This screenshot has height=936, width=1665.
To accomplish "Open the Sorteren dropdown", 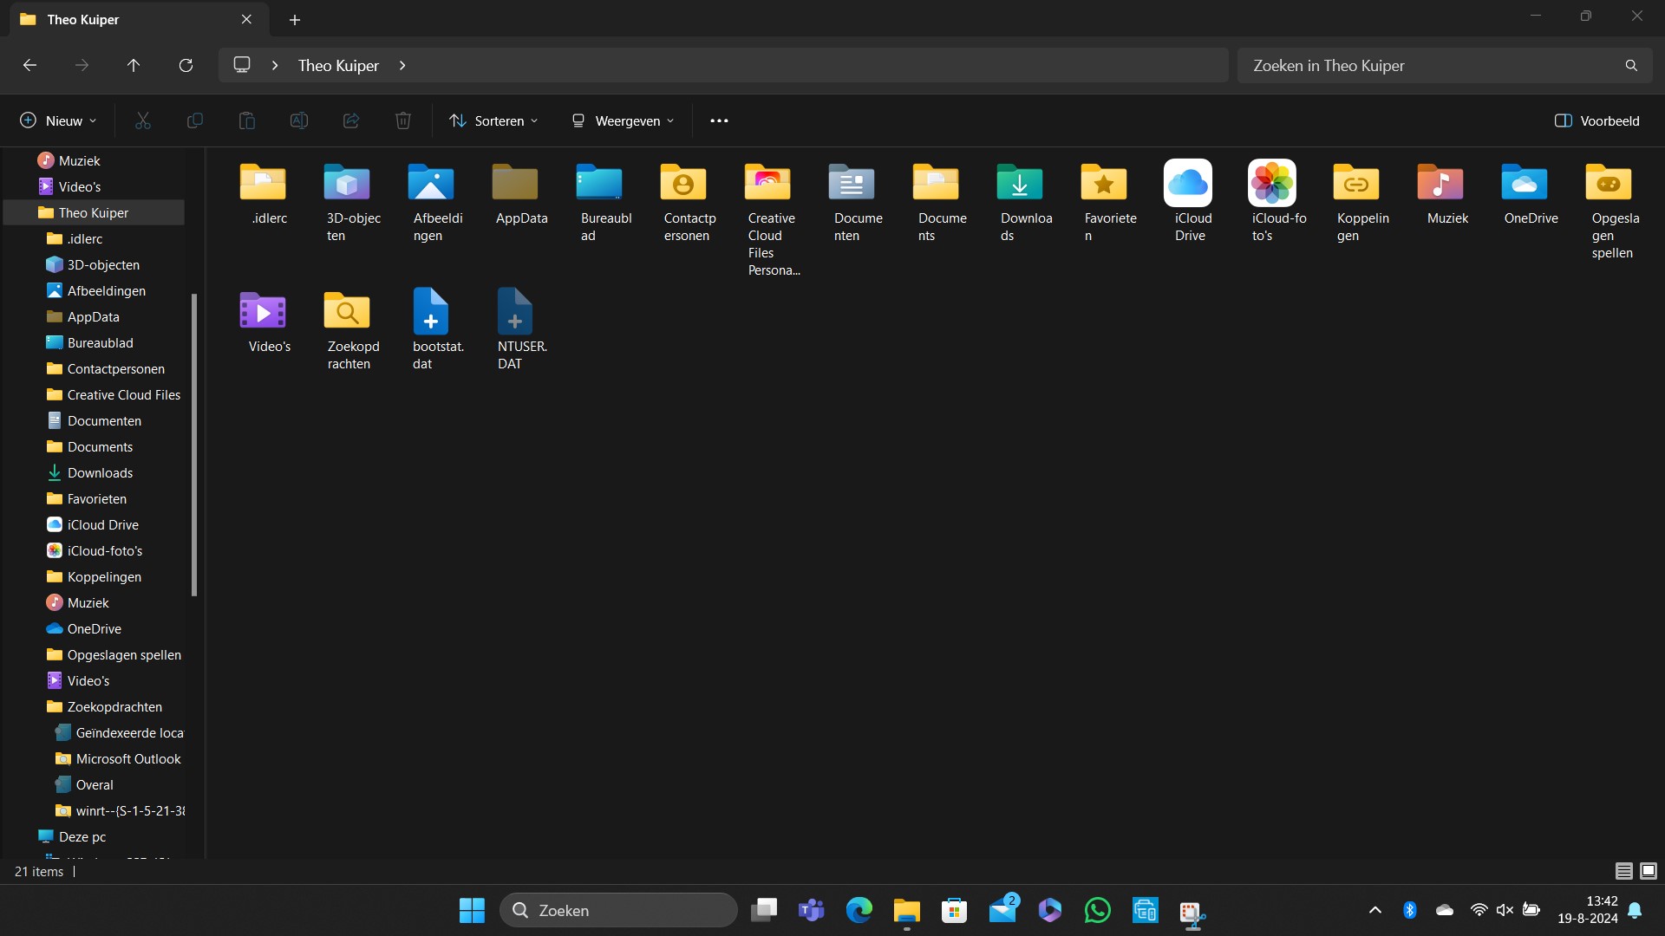I will pyautogui.click(x=493, y=120).
